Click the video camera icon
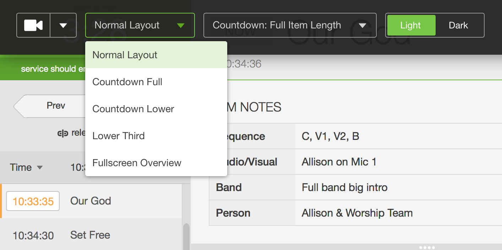This screenshot has height=250, width=502. coord(33,25)
